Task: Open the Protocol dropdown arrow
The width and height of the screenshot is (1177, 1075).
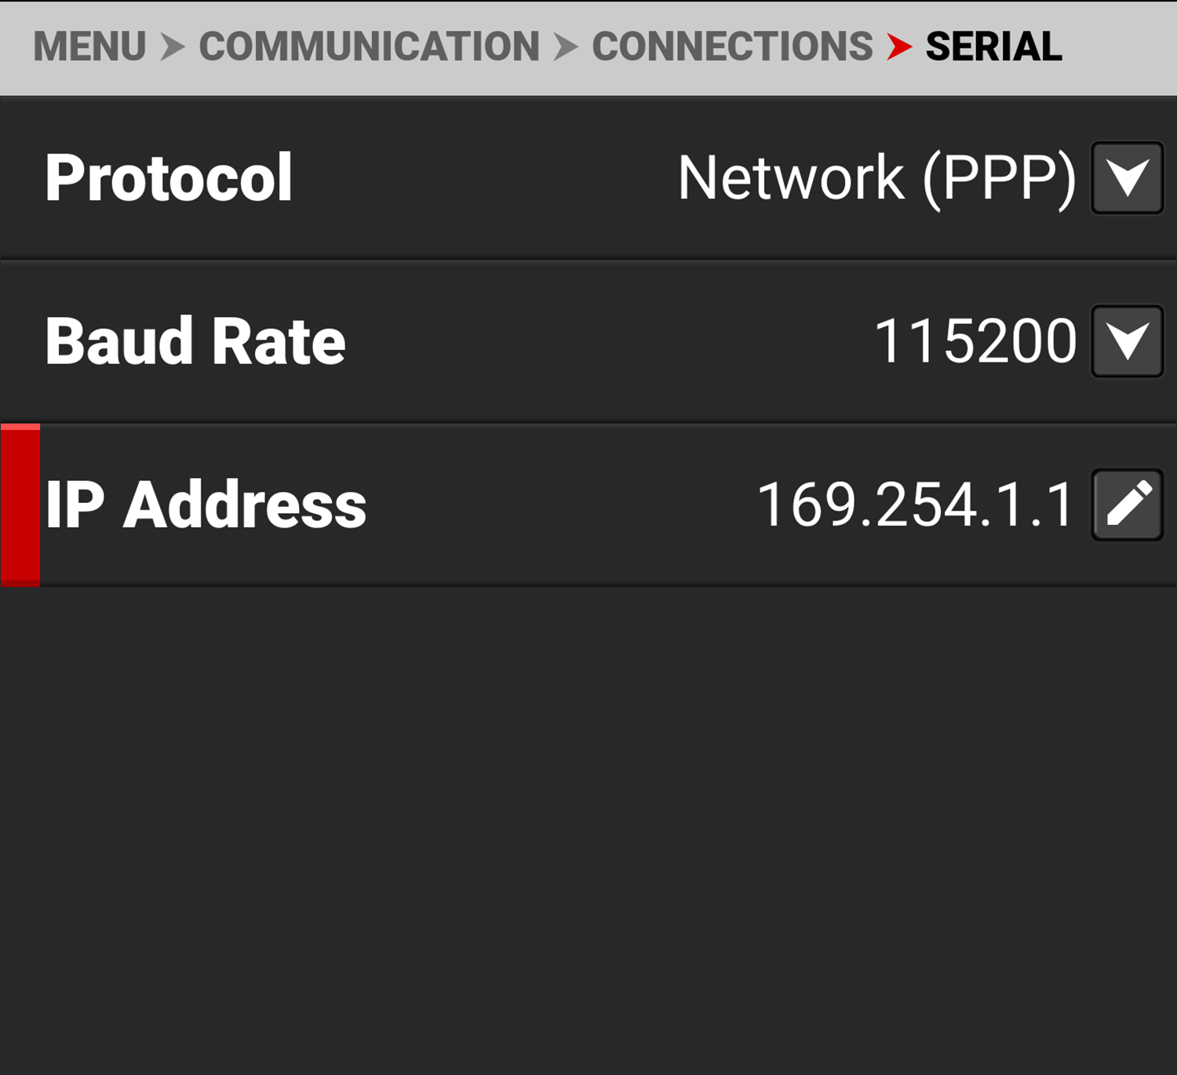Action: tap(1127, 178)
